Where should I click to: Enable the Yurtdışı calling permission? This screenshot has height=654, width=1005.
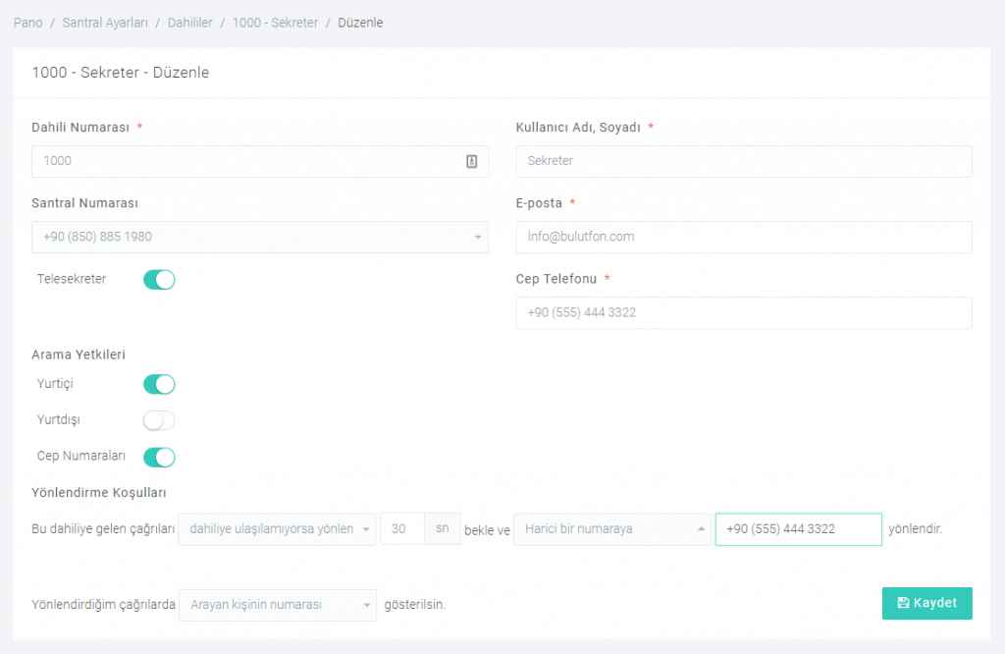click(159, 420)
